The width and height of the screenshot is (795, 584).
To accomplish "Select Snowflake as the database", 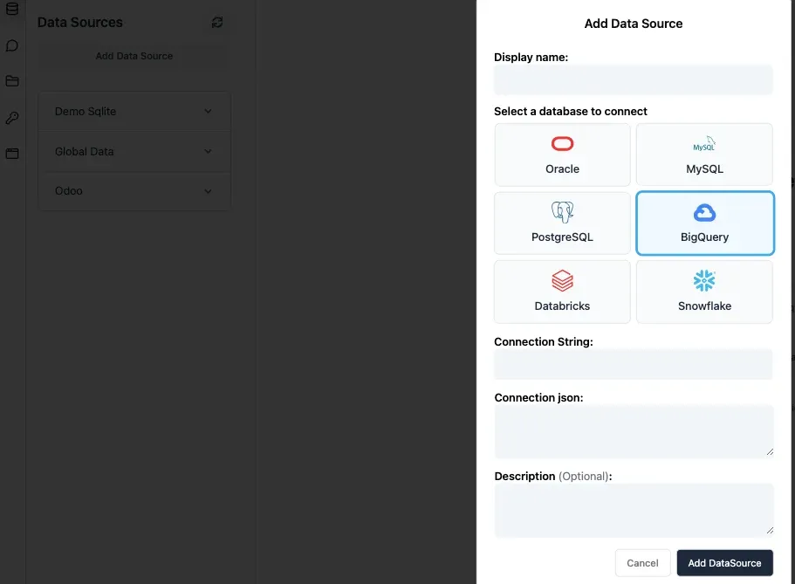I will click(x=704, y=292).
